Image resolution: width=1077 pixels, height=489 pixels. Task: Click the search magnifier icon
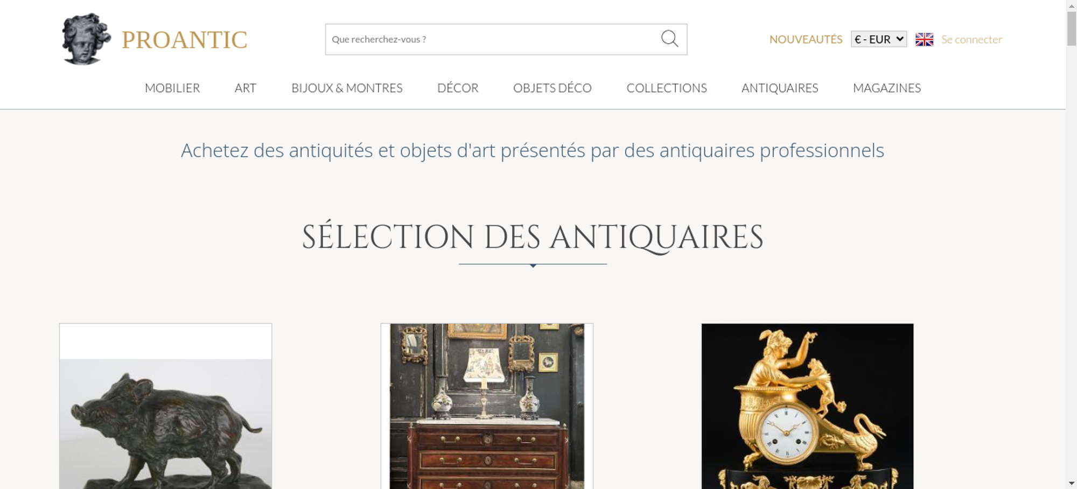669,39
